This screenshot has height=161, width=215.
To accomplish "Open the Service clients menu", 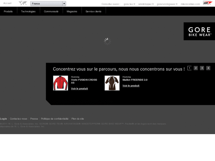I will 93,12.
